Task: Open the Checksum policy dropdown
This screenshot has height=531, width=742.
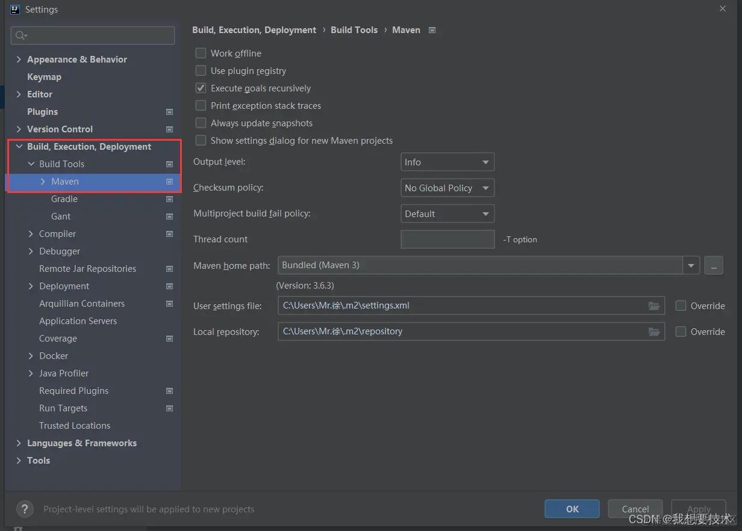Action: 447,188
